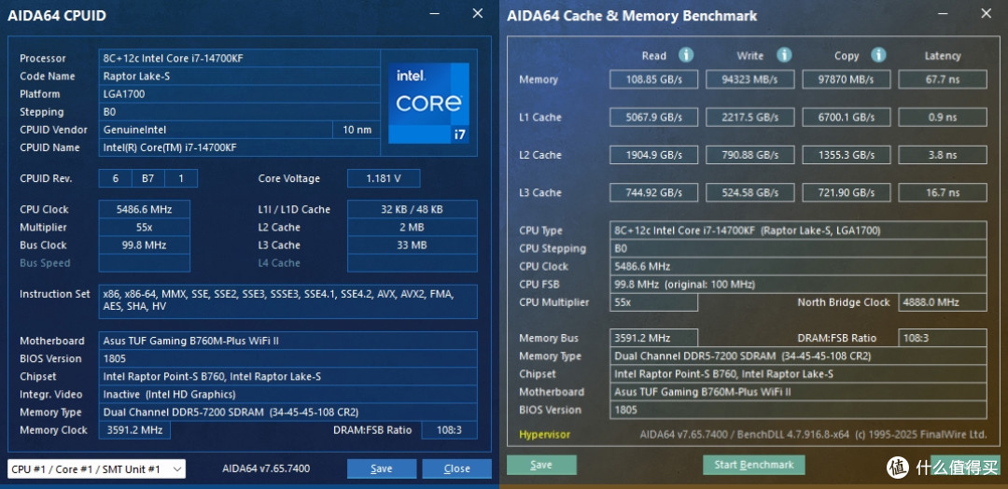The image size is (1008, 489).
Task: Click L2 Cache read 1904.9 GB/s
Action: pos(653,155)
